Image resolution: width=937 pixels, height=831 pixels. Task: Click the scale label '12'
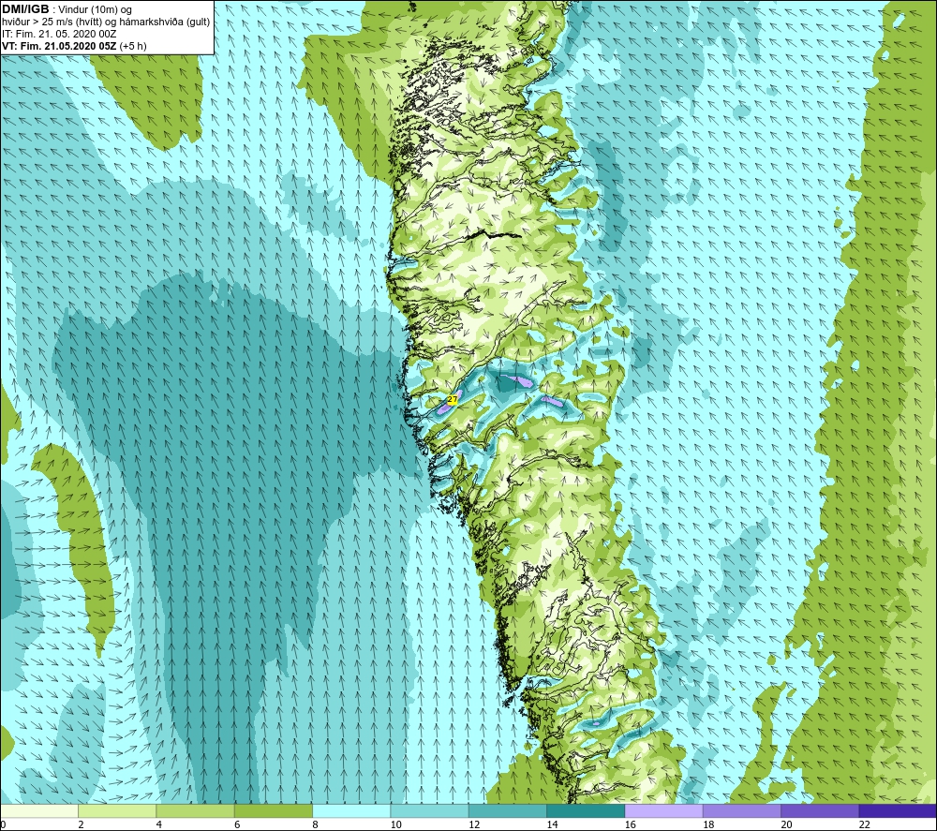click(x=474, y=824)
